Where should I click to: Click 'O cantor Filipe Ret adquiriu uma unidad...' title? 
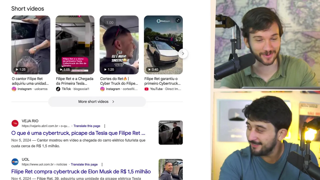tap(30, 81)
